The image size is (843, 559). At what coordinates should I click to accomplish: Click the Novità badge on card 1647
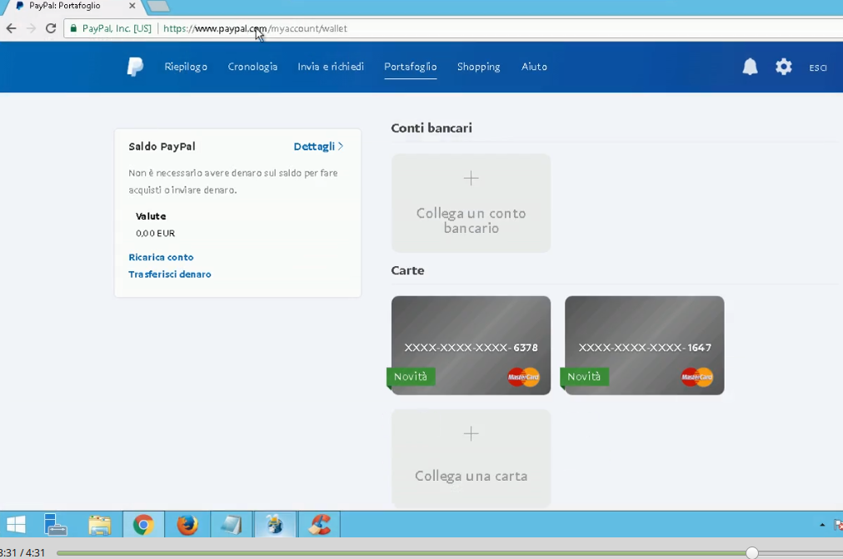click(585, 377)
